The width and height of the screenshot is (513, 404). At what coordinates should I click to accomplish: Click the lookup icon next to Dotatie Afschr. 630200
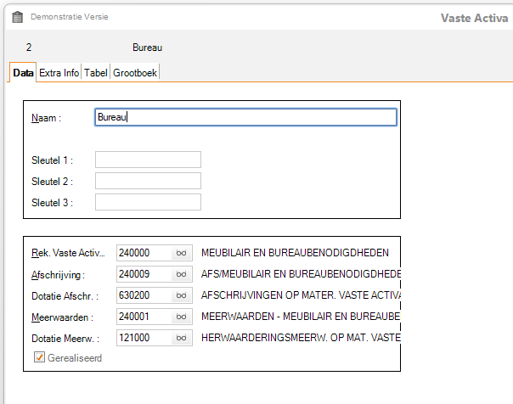coord(182,295)
